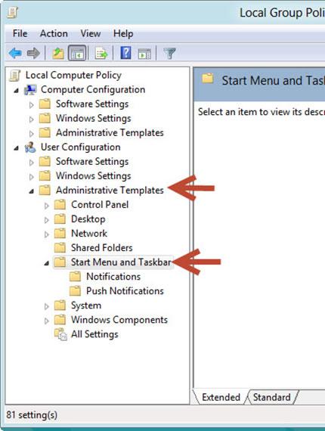Click the '81 setting(s)' status bar text
The width and height of the screenshot is (325, 431).
pyautogui.click(x=32, y=414)
